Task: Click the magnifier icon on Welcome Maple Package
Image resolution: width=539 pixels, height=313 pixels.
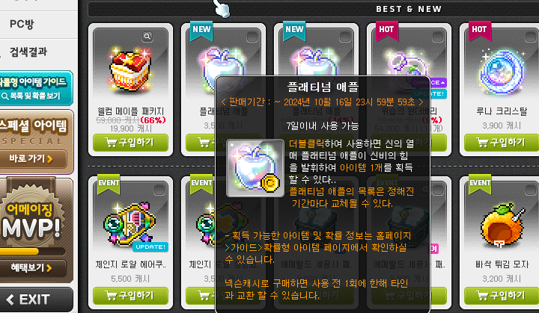Action: 147,36
